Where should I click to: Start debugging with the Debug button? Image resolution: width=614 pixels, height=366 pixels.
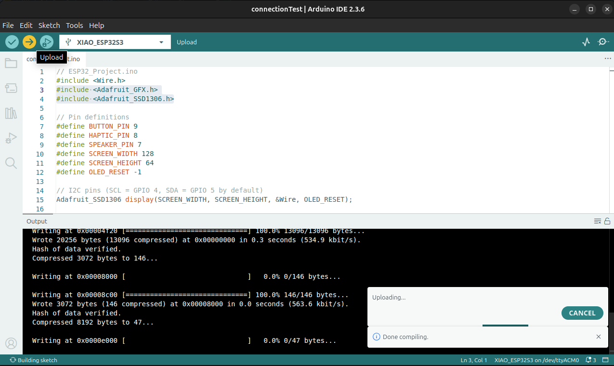[x=46, y=42]
